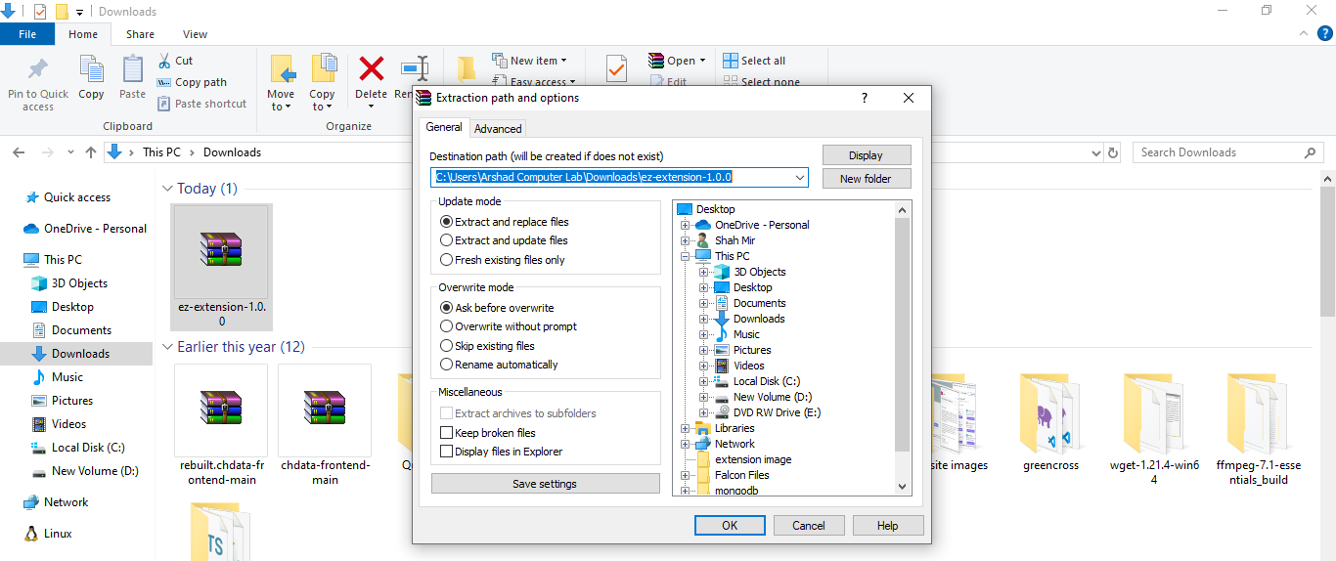Click the Pin to Quick access icon
Viewport: 1336px width, 561px height.
pos(38,69)
